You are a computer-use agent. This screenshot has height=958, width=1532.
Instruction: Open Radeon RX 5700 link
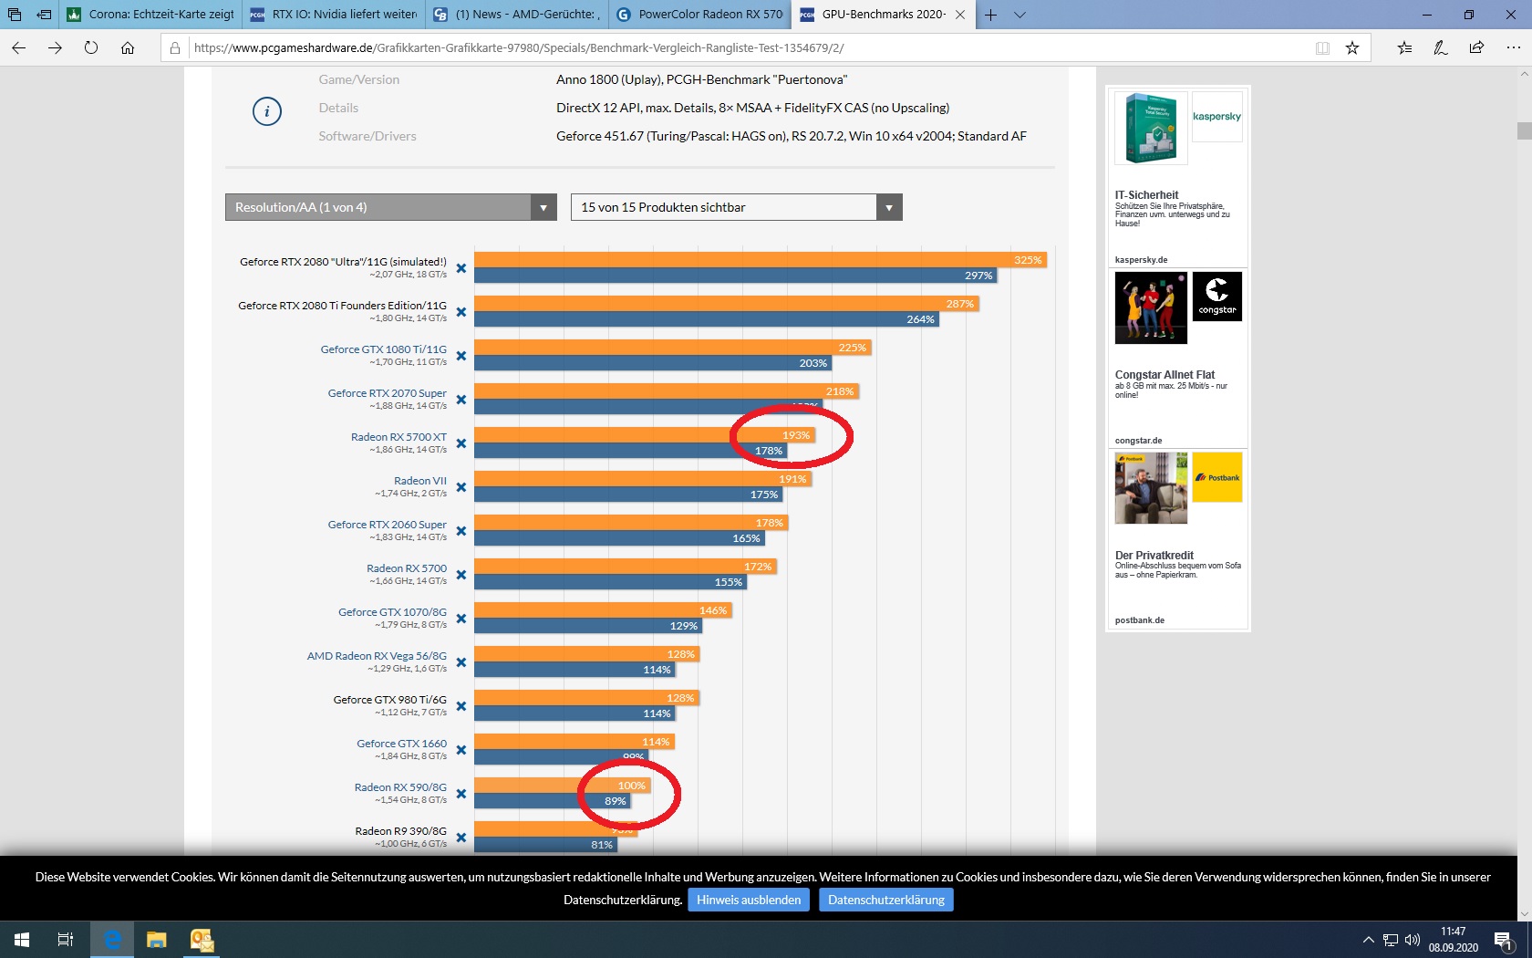click(x=407, y=568)
